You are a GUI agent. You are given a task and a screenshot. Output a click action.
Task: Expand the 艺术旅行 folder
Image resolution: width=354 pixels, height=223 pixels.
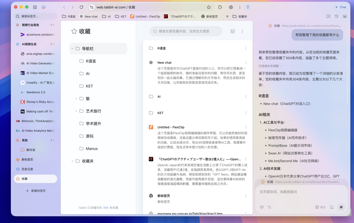click(x=76, y=111)
